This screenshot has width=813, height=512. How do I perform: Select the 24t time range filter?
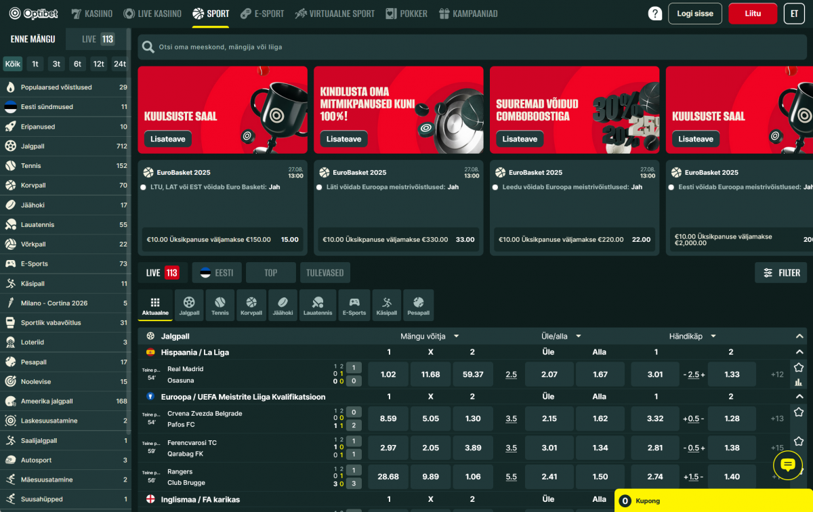click(x=120, y=64)
